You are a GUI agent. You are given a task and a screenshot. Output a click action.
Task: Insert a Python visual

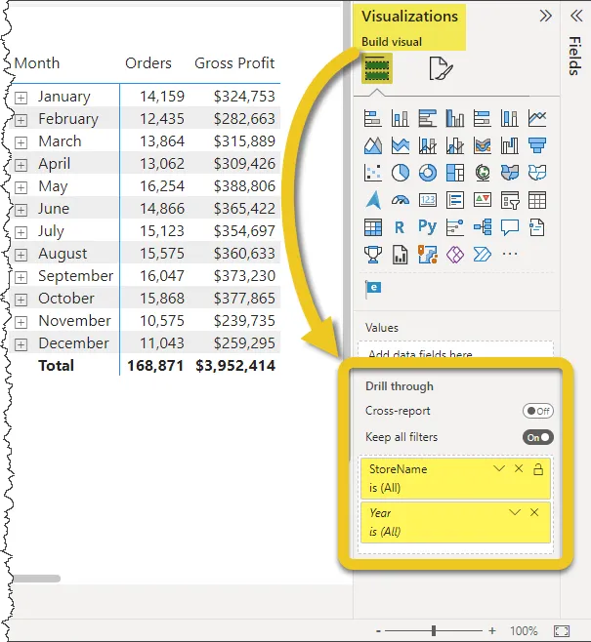[x=427, y=227]
